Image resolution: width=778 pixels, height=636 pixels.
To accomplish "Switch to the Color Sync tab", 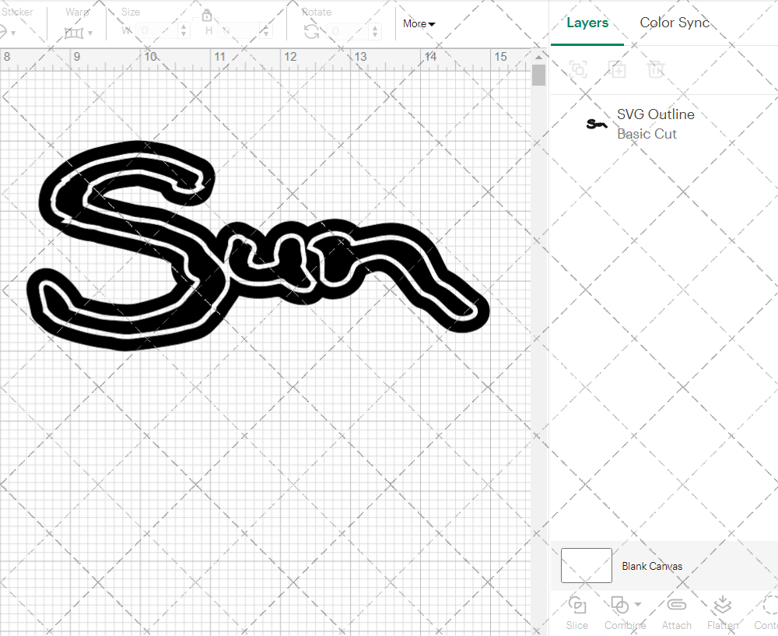I will coord(675,23).
